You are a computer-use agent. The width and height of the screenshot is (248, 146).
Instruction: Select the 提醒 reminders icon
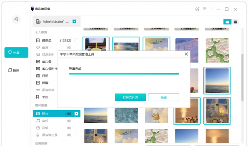pos(38,83)
